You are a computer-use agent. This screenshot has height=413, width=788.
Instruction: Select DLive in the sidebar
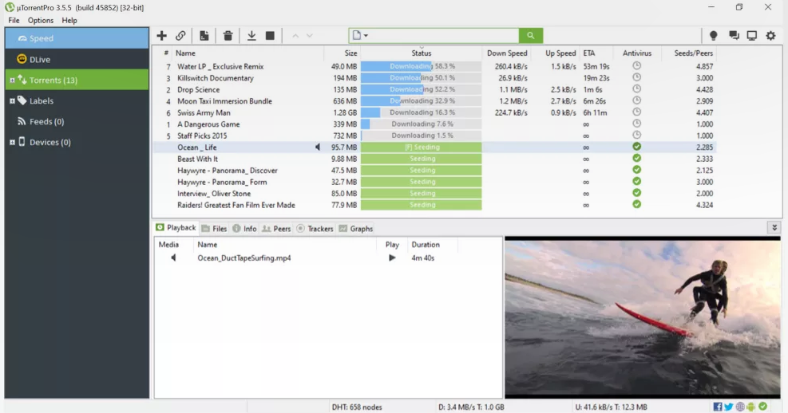click(x=77, y=59)
